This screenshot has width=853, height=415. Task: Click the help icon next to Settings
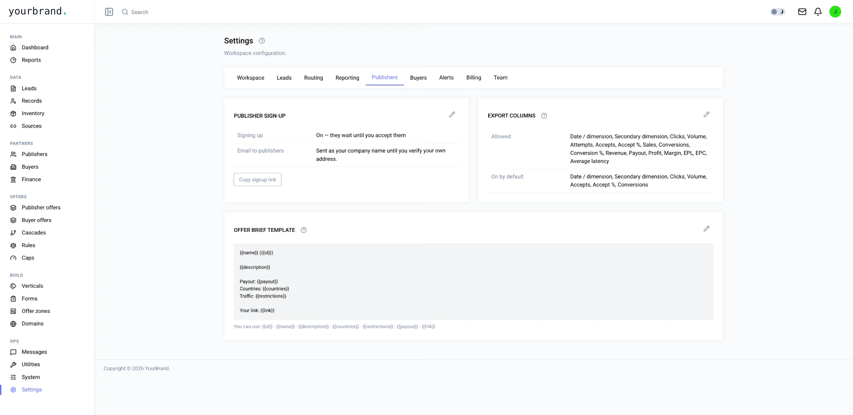pyautogui.click(x=262, y=41)
